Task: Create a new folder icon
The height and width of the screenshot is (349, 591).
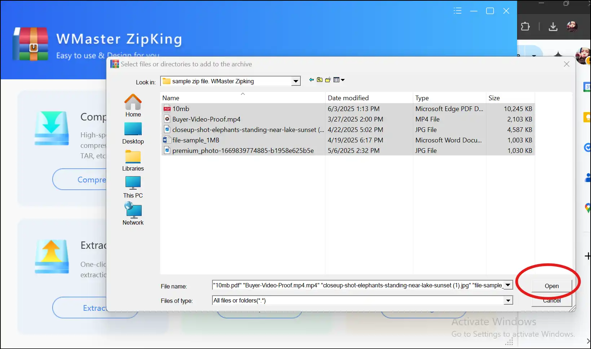Action: 328,80
